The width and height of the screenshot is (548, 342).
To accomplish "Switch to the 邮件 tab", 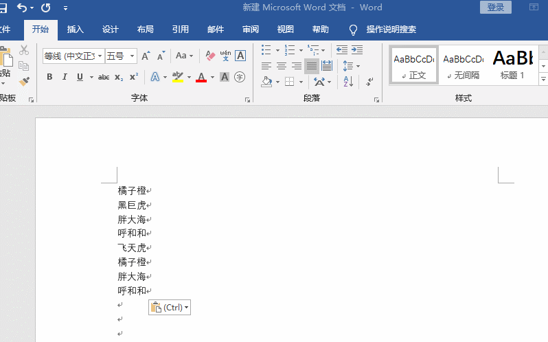I will click(216, 30).
